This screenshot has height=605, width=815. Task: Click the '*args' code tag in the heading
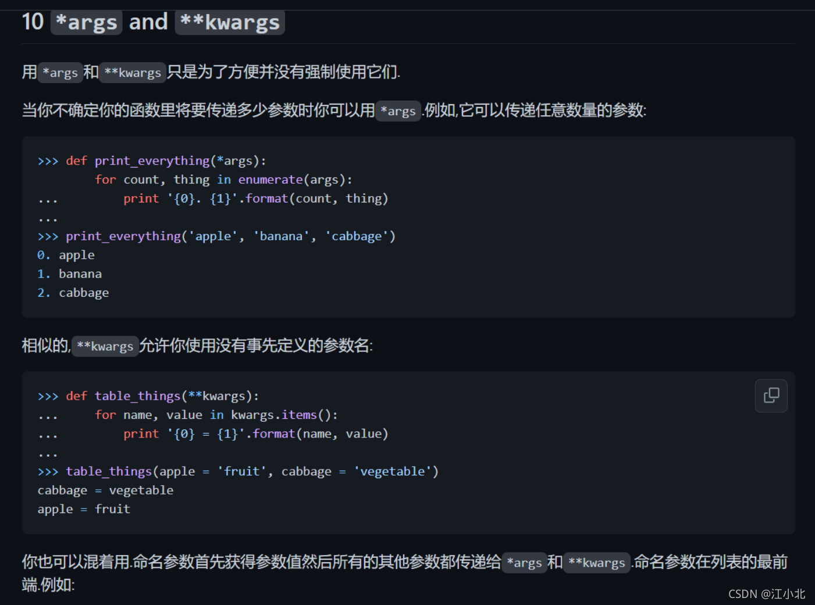[86, 23]
